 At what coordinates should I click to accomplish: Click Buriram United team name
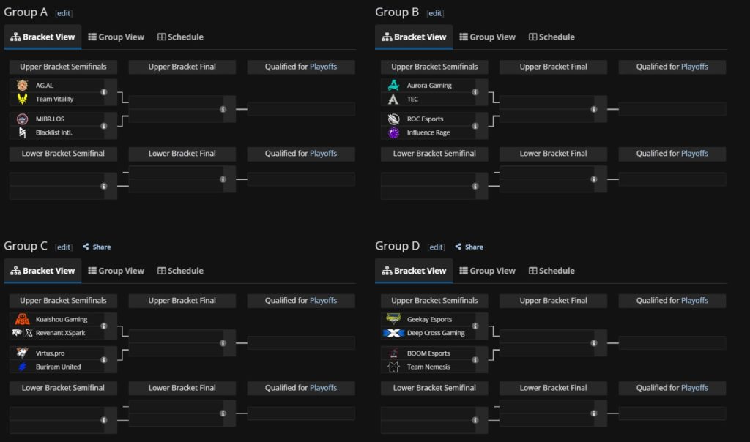(x=58, y=367)
